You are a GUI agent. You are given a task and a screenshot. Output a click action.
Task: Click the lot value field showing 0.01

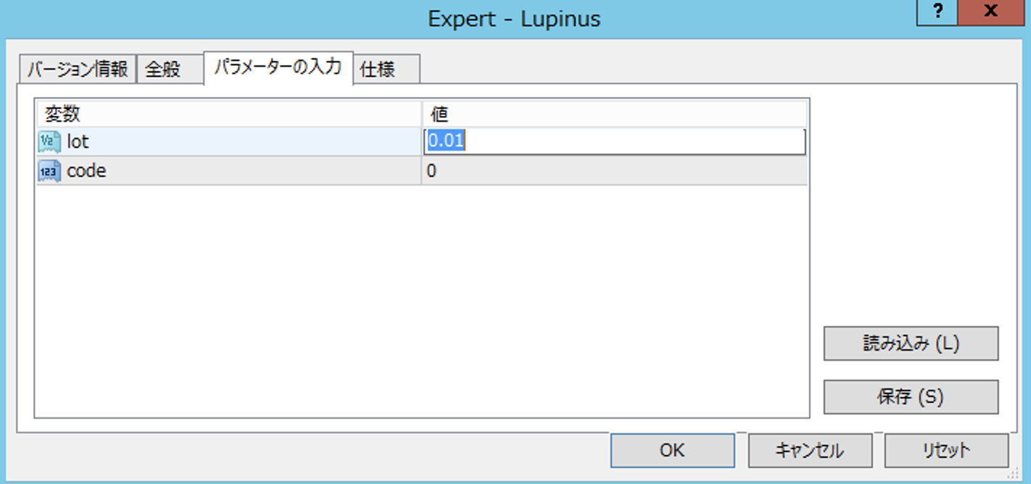coord(613,141)
